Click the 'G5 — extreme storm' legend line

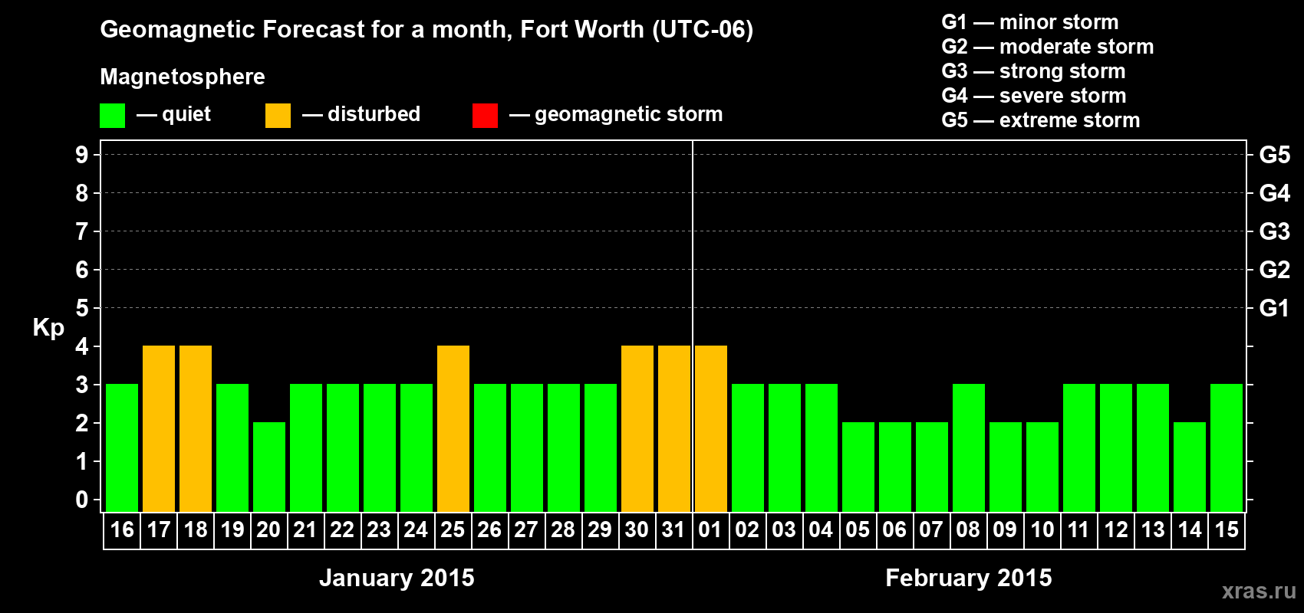[x=1040, y=120]
